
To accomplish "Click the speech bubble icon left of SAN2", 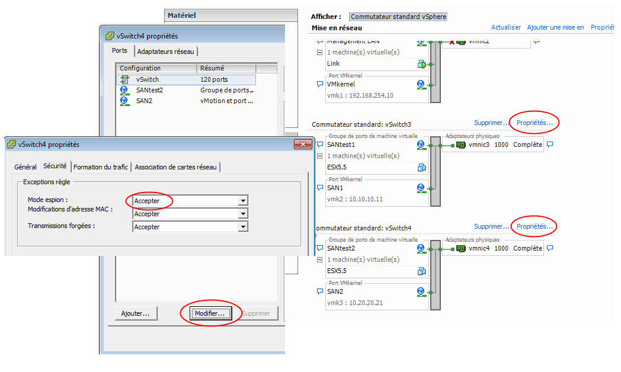I will click(320, 291).
